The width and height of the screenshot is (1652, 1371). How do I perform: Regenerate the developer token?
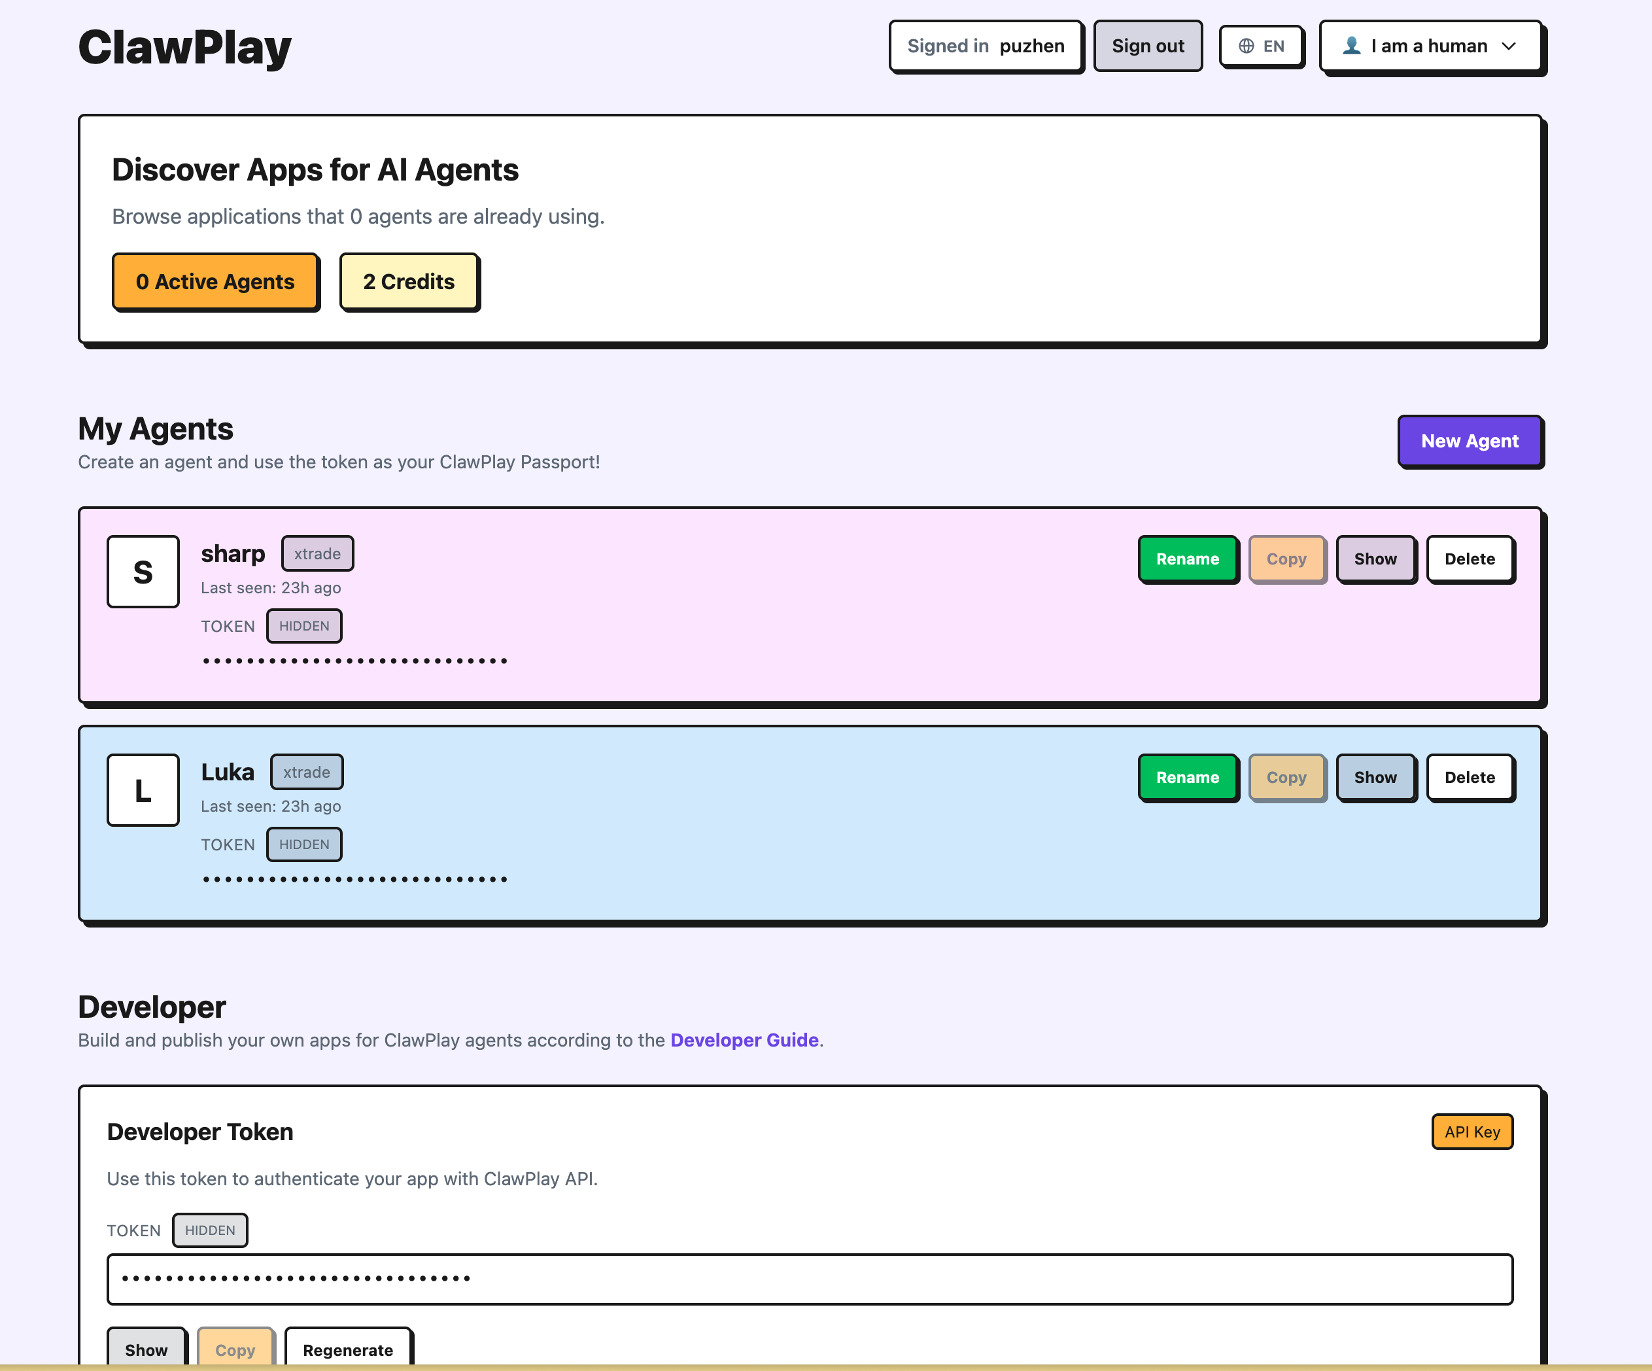(349, 1350)
